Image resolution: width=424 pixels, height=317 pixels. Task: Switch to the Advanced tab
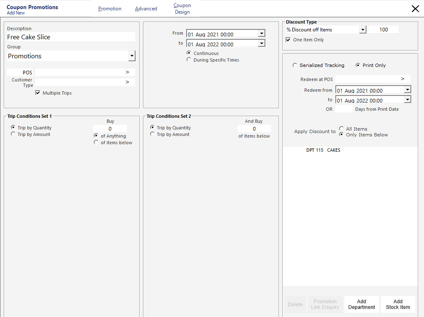tap(146, 9)
